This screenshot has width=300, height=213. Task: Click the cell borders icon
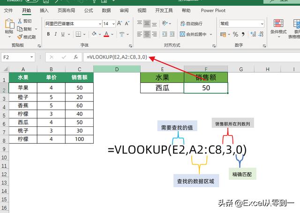78,34
